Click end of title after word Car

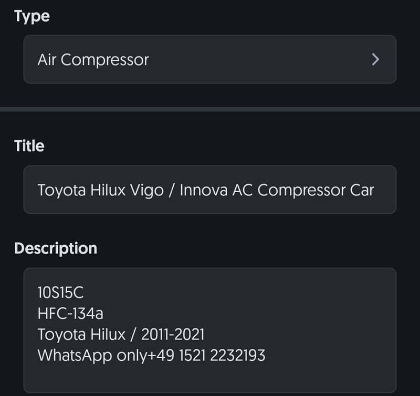375,190
